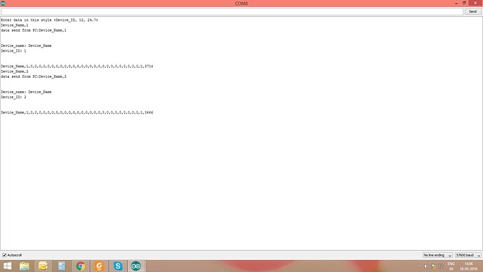The height and width of the screenshot is (272, 483).
Task: Focus the serial input text field
Action: pos(232,11)
